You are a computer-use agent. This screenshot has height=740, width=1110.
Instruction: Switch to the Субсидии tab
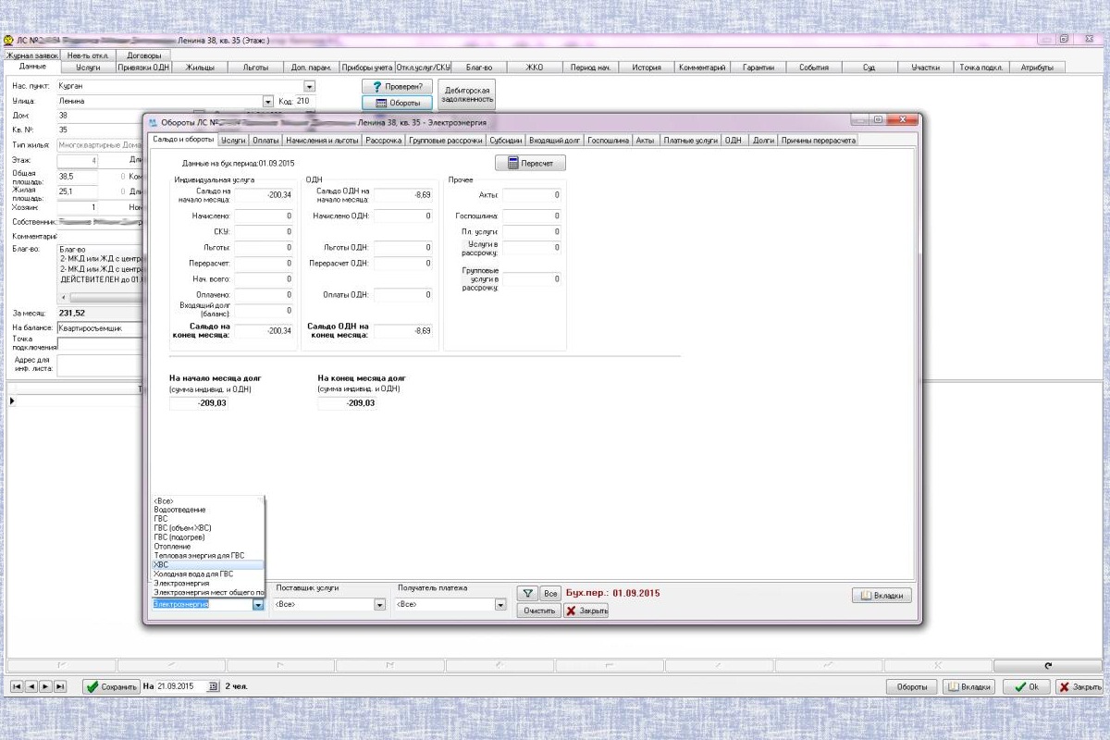pos(506,141)
